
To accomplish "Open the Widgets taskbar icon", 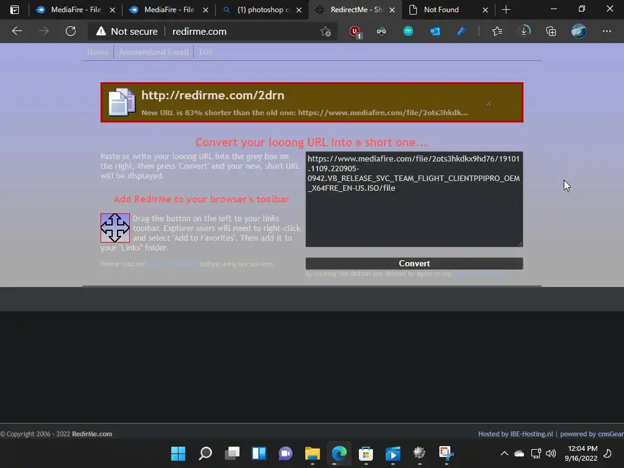I will [x=258, y=453].
